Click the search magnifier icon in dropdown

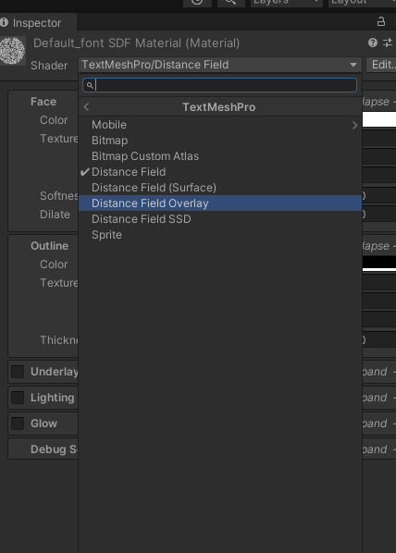point(90,85)
